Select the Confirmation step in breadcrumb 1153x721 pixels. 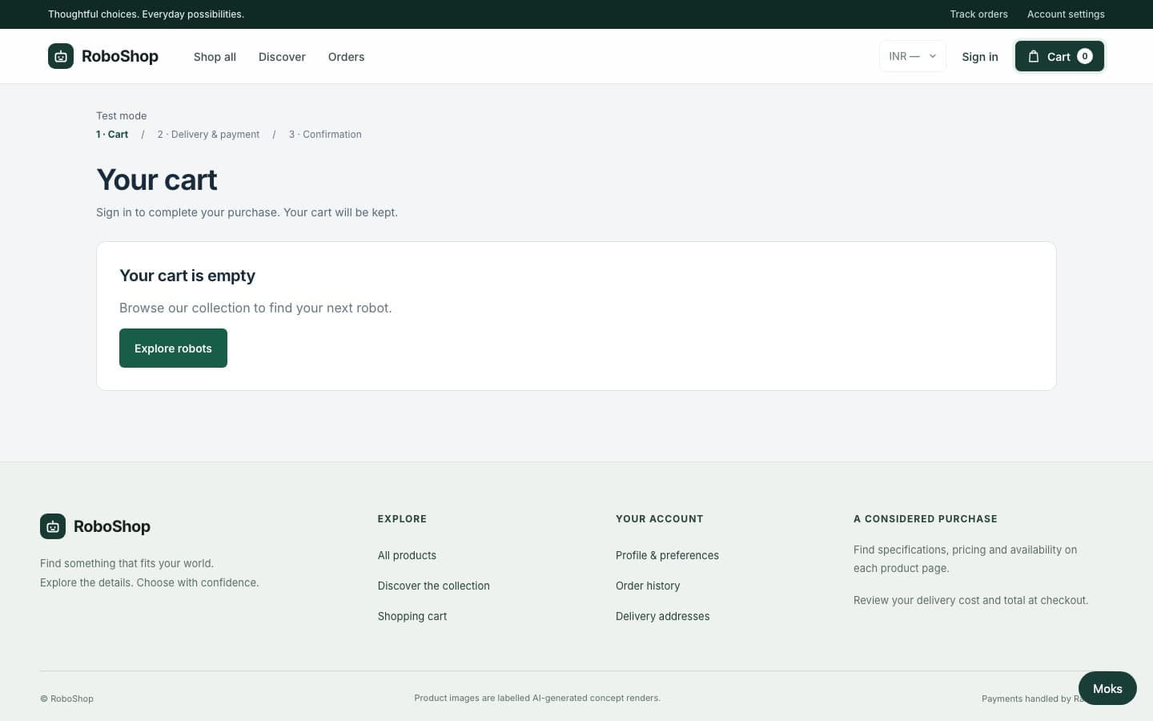pos(325,135)
